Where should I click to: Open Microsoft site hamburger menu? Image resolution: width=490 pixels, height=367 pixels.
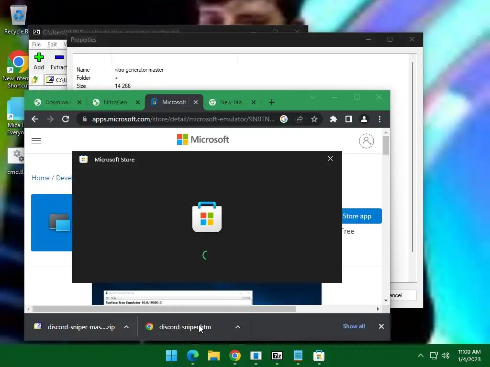[36, 141]
